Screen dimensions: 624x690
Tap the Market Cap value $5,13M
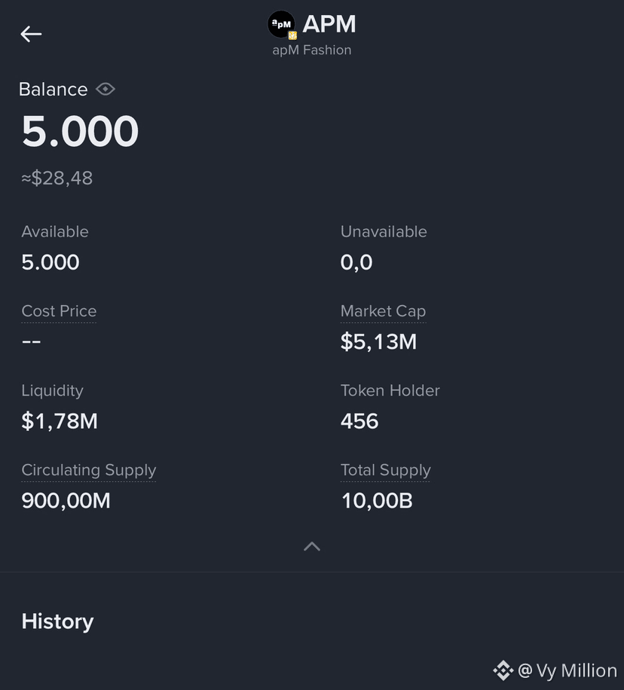tap(379, 342)
